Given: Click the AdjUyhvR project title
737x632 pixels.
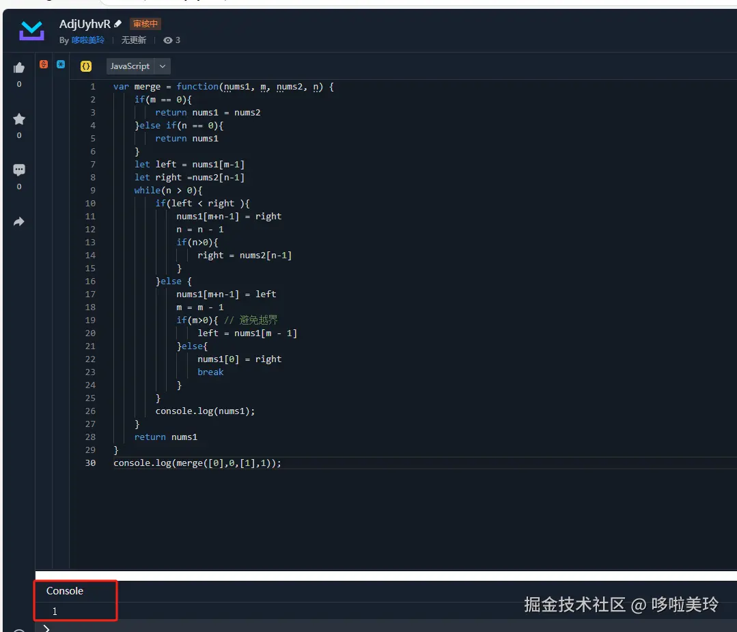Looking at the screenshot, I should [x=85, y=24].
